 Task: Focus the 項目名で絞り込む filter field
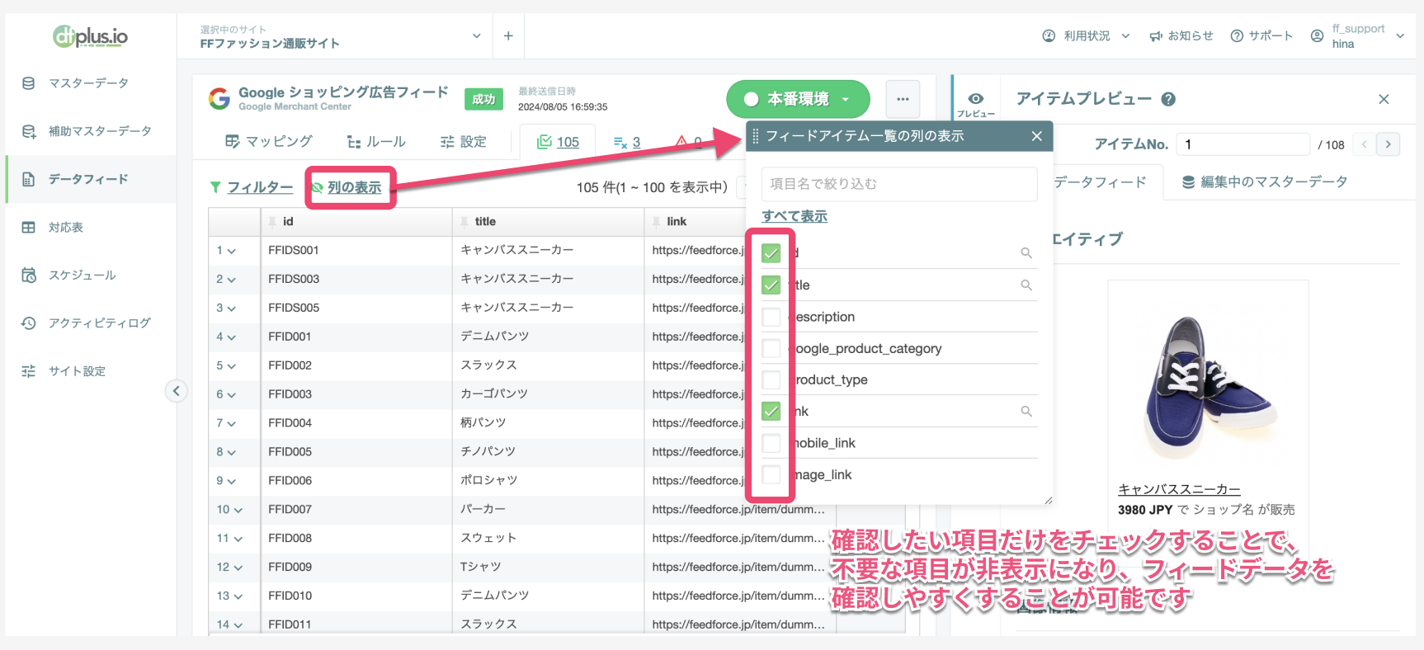(x=899, y=184)
